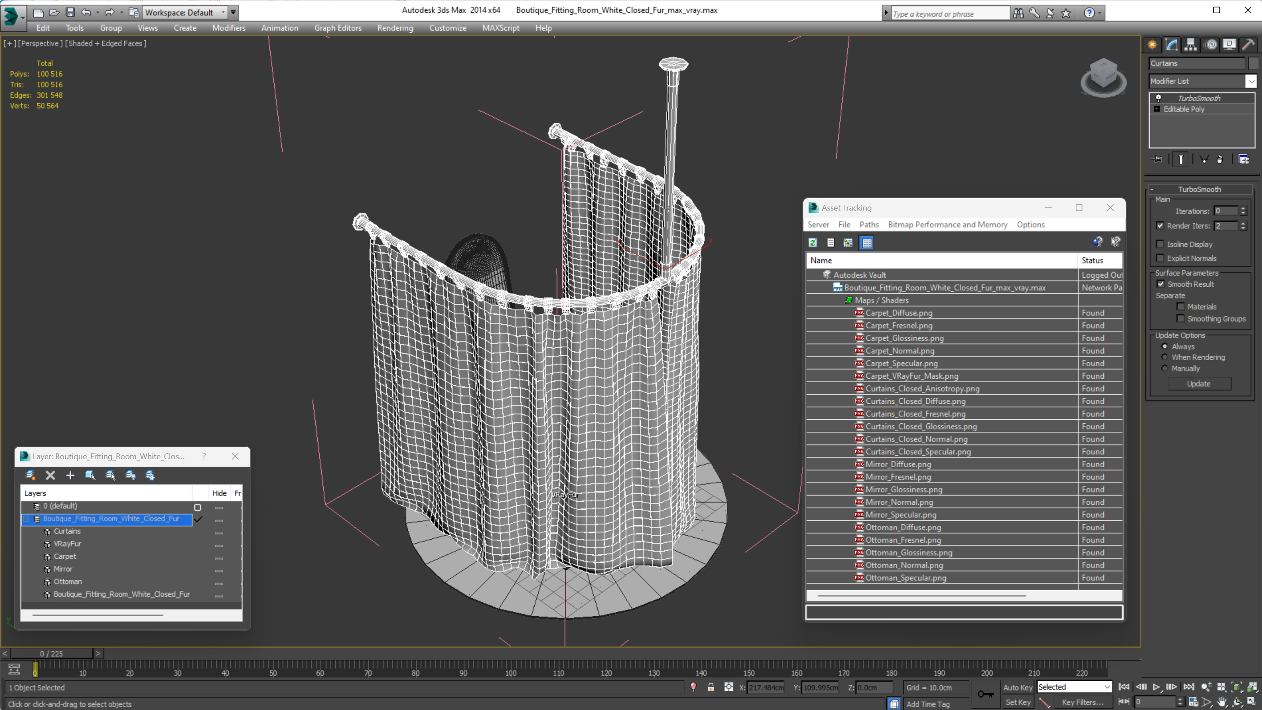Enable the Explicit Normals checkbox
The height and width of the screenshot is (710, 1262).
[1160, 258]
